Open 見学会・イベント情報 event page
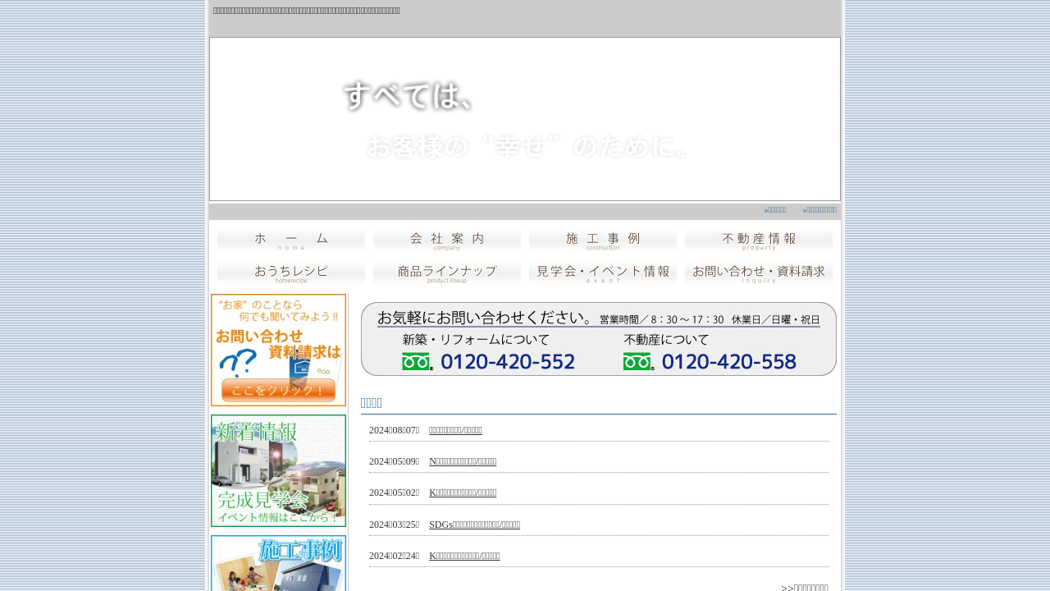Viewport: 1050px width, 591px height. click(x=603, y=273)
